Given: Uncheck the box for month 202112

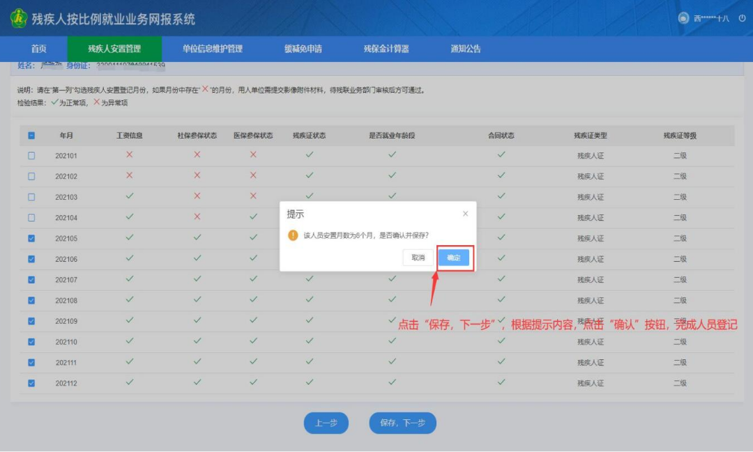Looking at the screenshot, I should click(31, 383).
